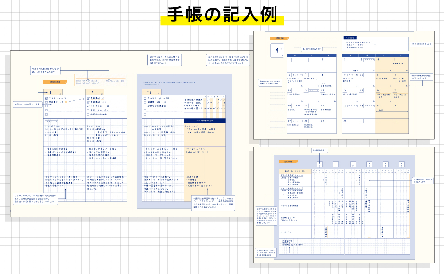The width and height of the screenshot is (444, 274).
Task: Click the 手帳の記入例 title with yellow highlight
Action: (222, 15)
